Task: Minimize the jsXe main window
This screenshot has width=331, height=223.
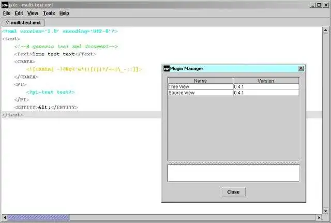Action: click(312, 5)
